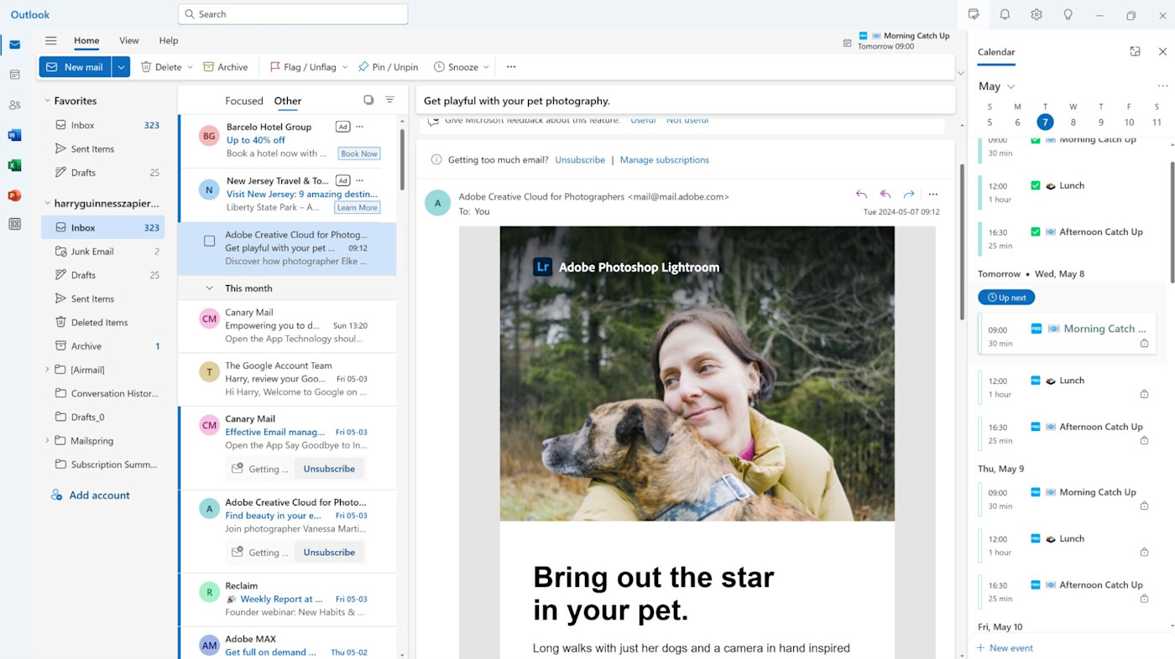The height and width of the screenshot is (659, 1175).
Task: Open the Delete dropdown arrow
Action: 191,67
